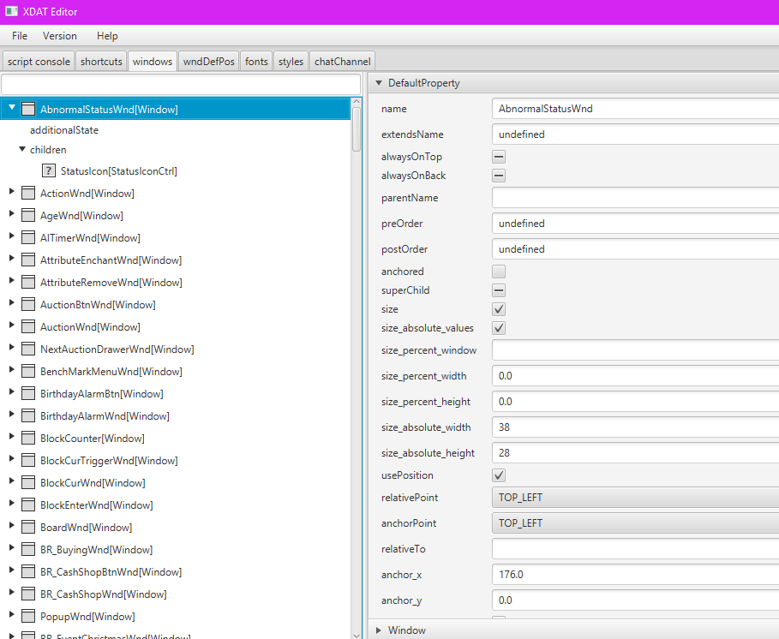779x639 pixels.
Task: Click the anchor_x field showing 176.0
Action: [635, 575]
